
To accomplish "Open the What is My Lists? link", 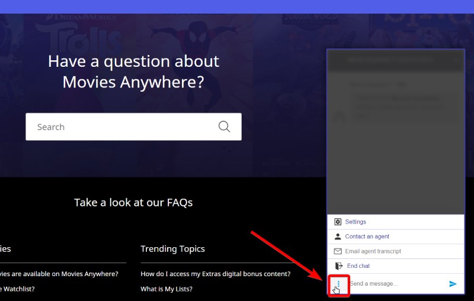I will [x=166, y=289].
